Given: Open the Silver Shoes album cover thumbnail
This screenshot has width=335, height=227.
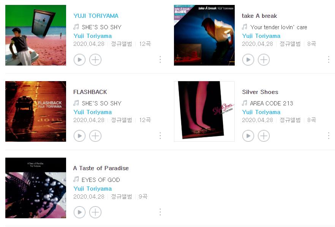Looking at the screenshot, I should pyautogui.click(x=204, y=111).
